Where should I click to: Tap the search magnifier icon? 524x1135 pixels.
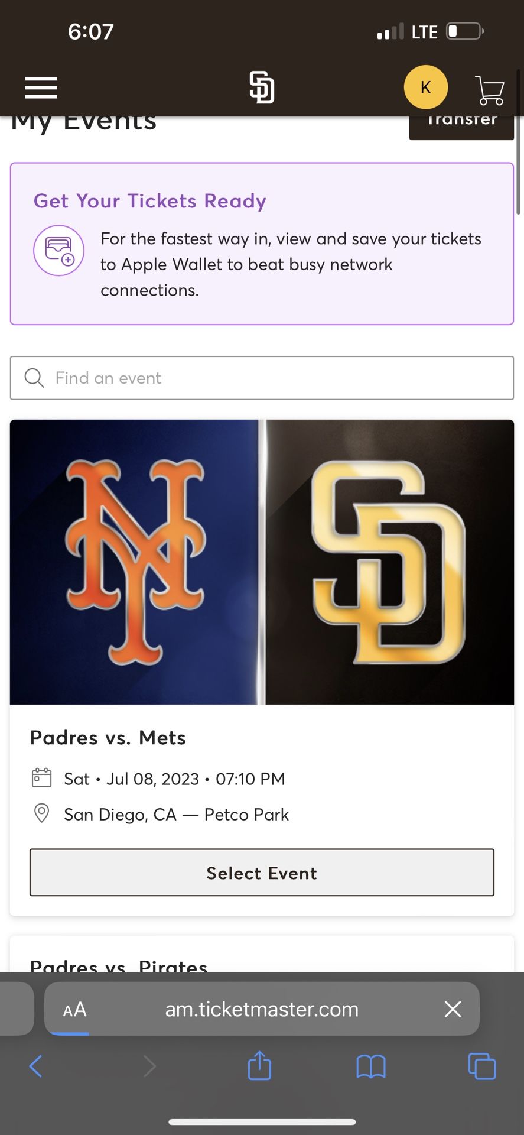[34, 378]
